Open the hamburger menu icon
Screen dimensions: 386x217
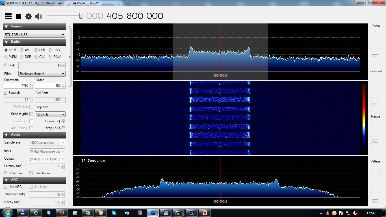[x=8, y=16]
